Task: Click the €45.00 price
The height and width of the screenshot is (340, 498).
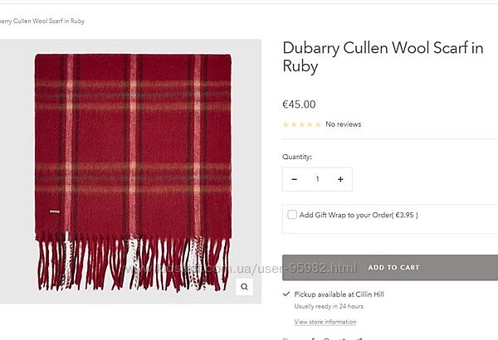Action: (299, 104)
